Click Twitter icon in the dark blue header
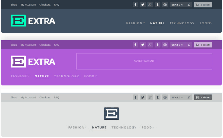The image size is (223, 138). coord(143,5)
